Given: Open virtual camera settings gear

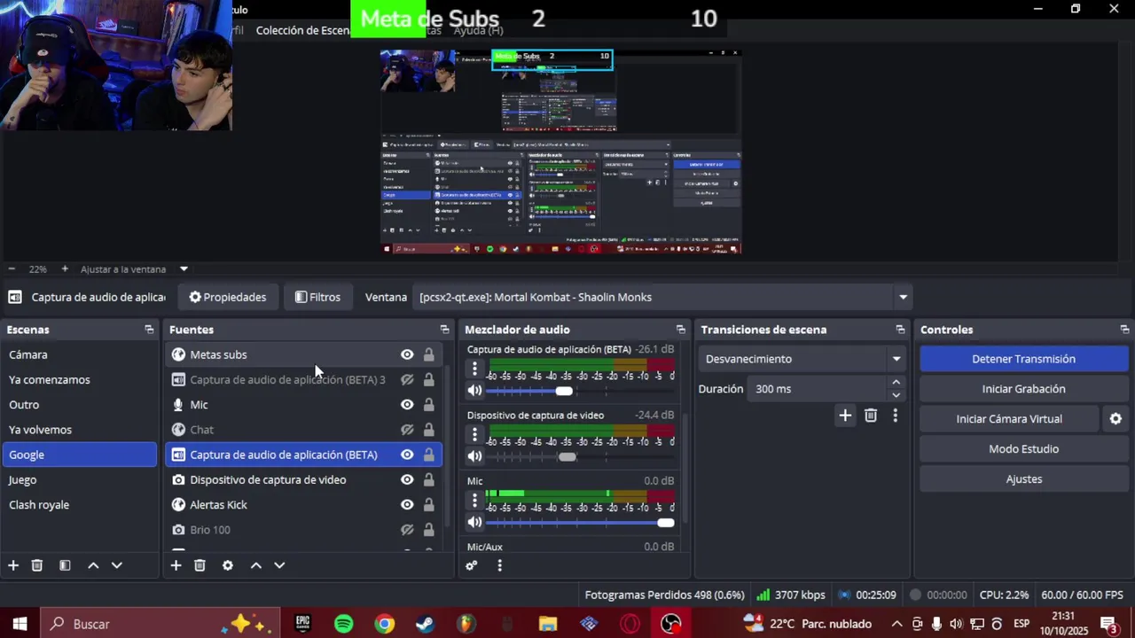Looking at the screenshot, I should 1115,419.
